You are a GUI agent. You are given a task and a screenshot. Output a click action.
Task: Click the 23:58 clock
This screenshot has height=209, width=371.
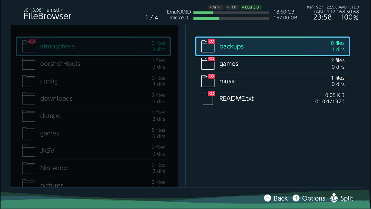click(322, 17)
